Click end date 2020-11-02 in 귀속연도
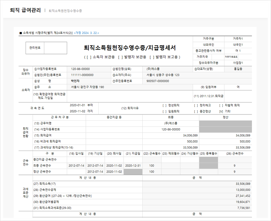Image resolution: width=271 pixels, height=221 pixels. coord(77,111)
